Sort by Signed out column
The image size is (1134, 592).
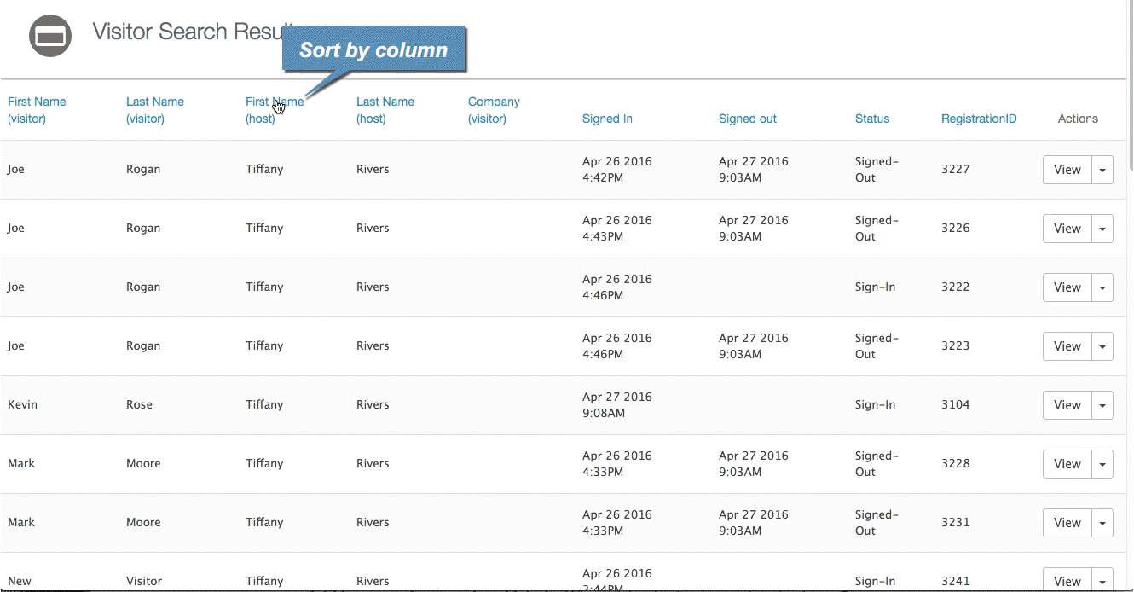tap(747, 119)
